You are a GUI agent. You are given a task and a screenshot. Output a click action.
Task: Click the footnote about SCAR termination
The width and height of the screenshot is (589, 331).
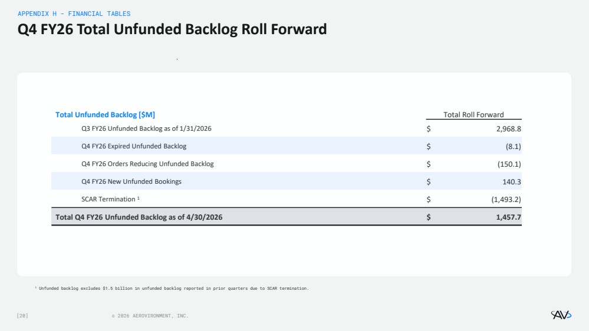[x=172, y=288]
